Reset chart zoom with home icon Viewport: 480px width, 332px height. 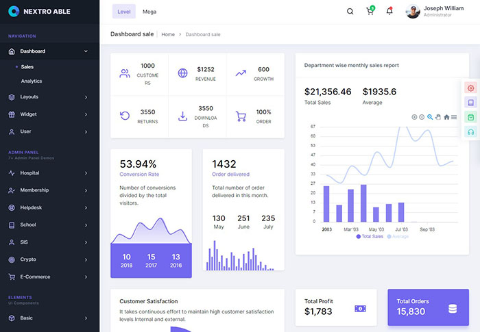(x=446, y=117)
